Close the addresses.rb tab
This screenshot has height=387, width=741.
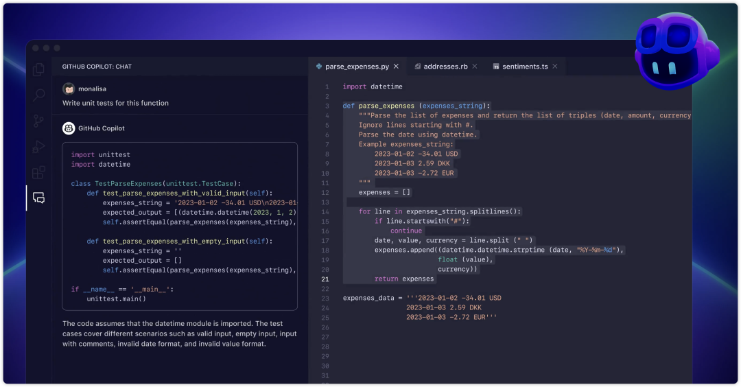point(475,67)
